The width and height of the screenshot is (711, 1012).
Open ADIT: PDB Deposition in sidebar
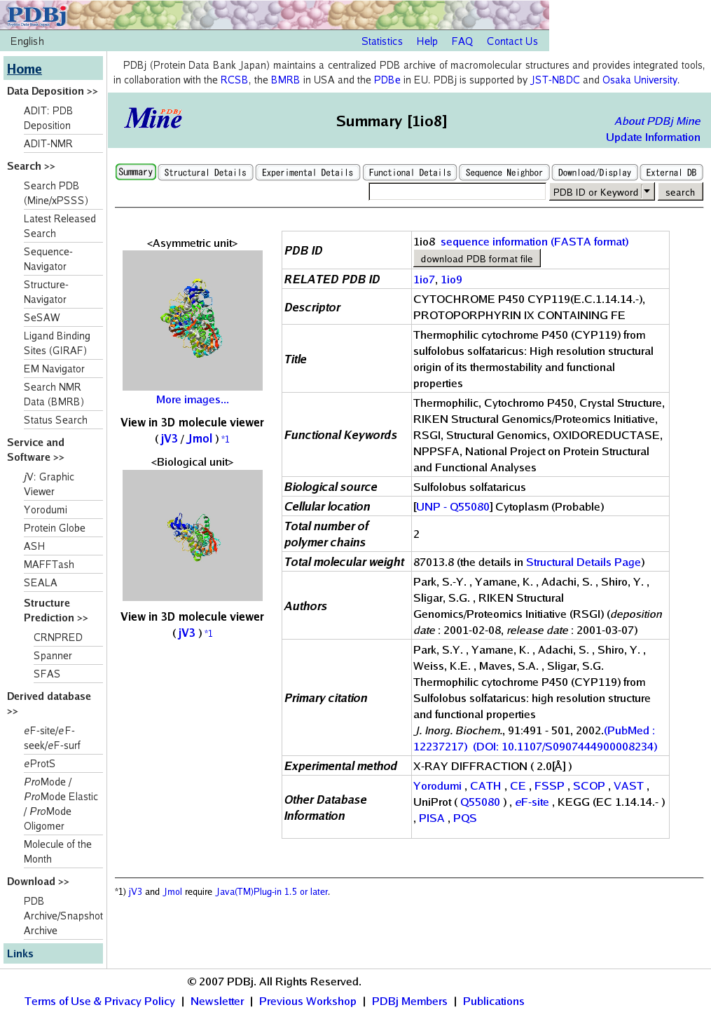[48, 118]
